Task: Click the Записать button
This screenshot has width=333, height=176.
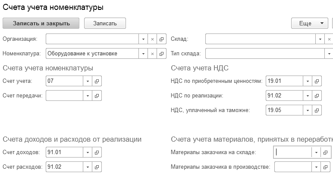Action: click(105, 23)
